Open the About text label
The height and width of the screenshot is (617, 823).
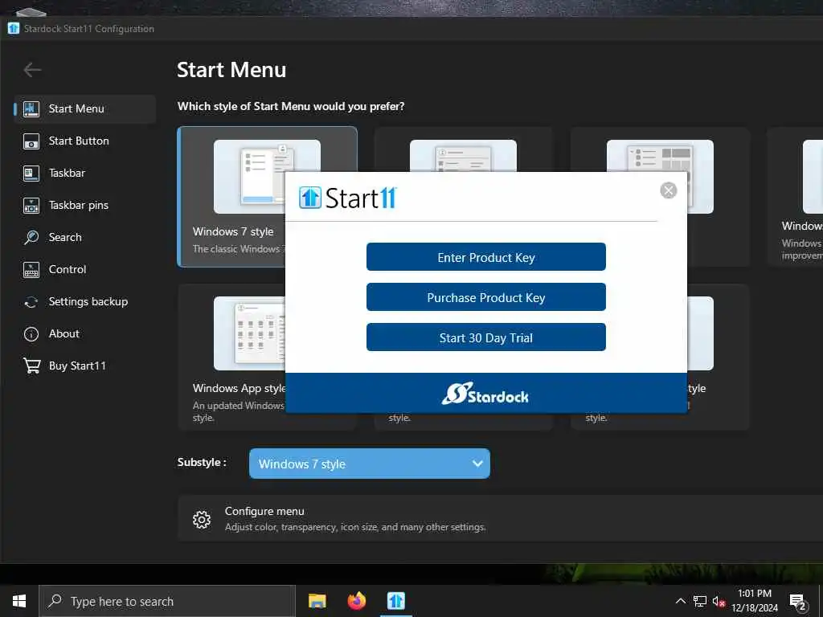pos(64,333)
